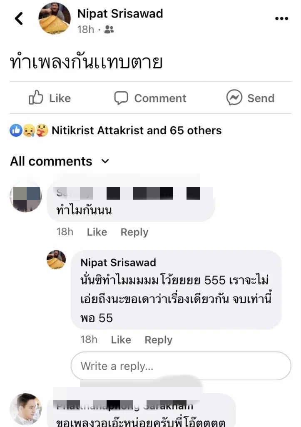Open the reaction emoji icons list
This screenshot has height=427, width=301.
click(x=29, y=131)
